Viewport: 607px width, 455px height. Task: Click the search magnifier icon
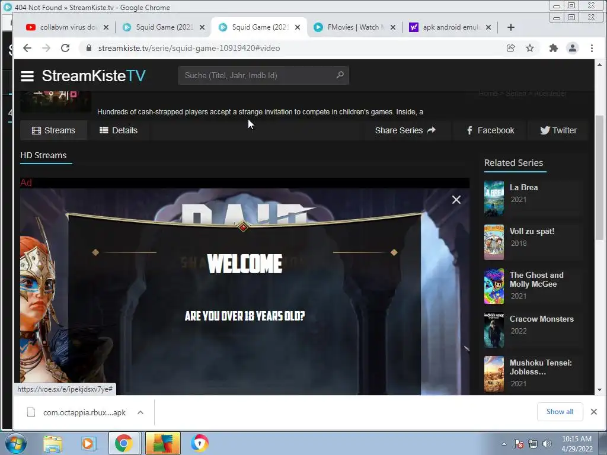[340, 75]
